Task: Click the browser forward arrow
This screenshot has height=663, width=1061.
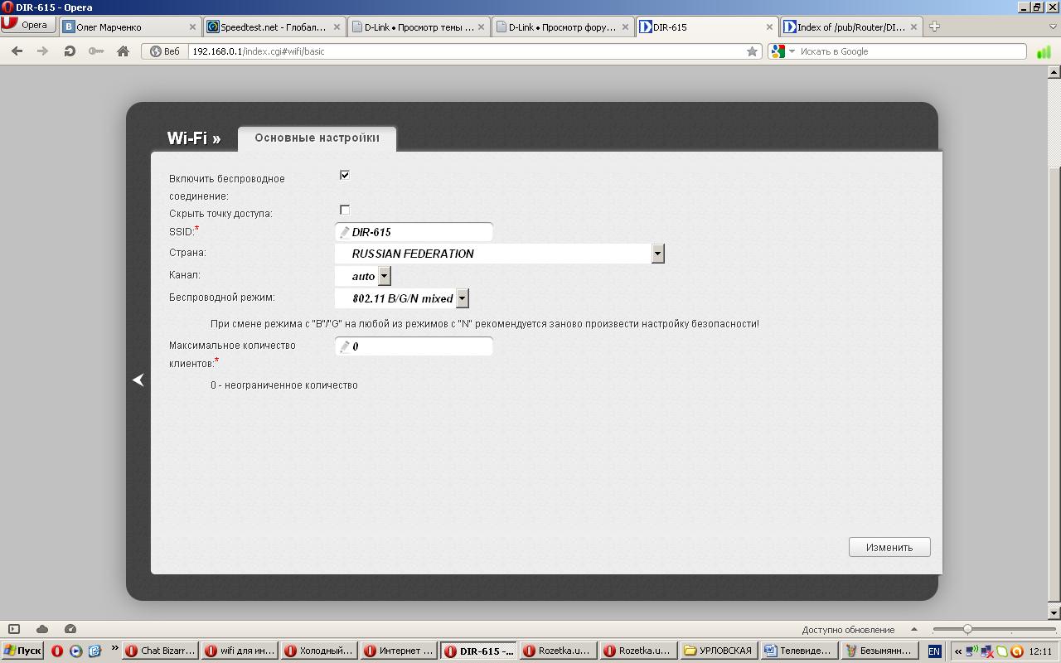Action: tap(42, 51)
